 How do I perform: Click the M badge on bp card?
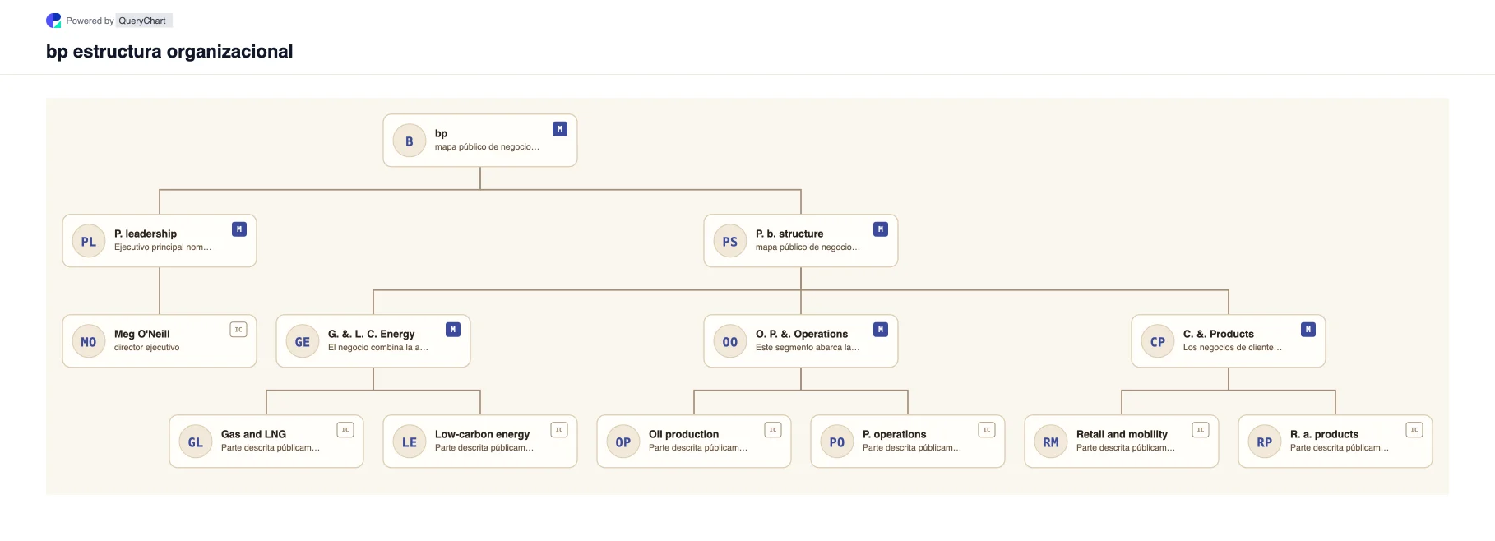coord(560,129)
